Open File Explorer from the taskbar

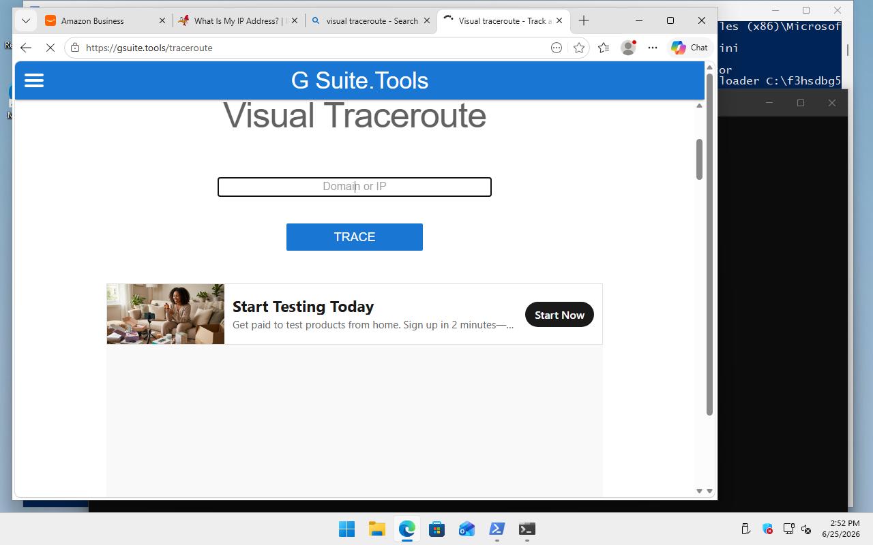click(x=376, y=529)
